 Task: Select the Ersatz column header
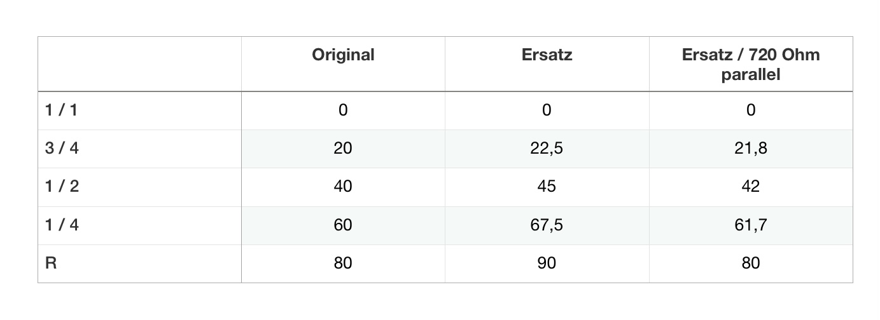(x=547, y=55)
